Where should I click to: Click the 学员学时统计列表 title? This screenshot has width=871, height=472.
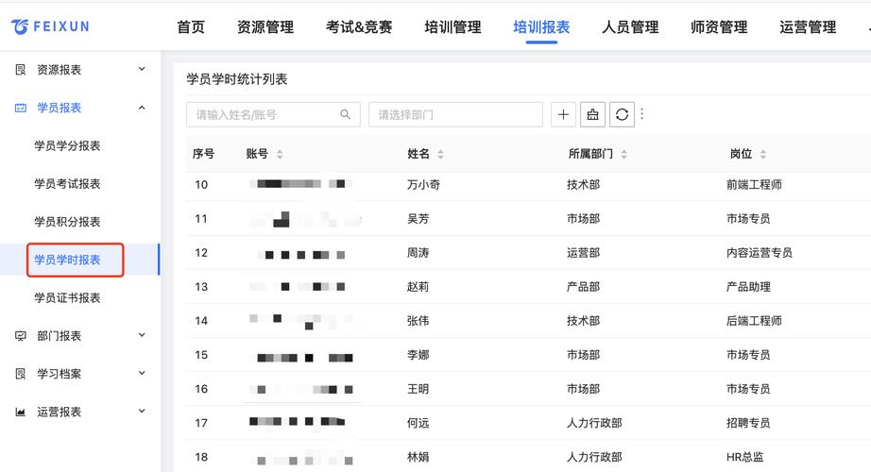point(236,79)
